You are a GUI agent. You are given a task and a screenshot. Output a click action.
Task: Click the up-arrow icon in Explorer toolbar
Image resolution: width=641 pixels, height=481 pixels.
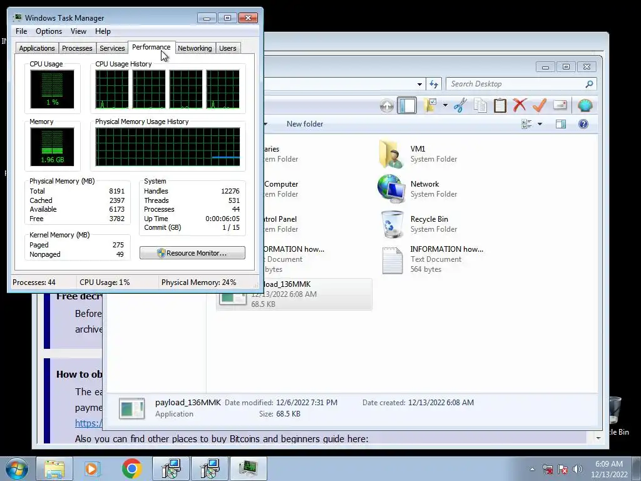click(386, 106)
